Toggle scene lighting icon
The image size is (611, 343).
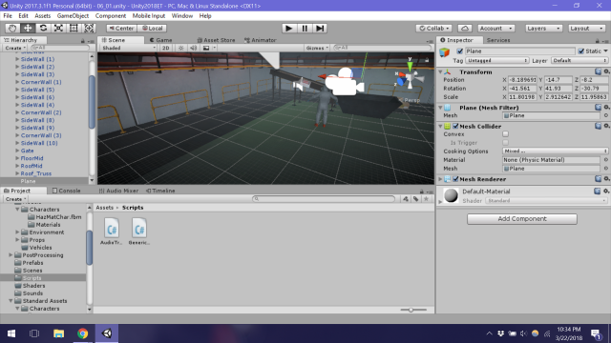click(x=180, y=48)
